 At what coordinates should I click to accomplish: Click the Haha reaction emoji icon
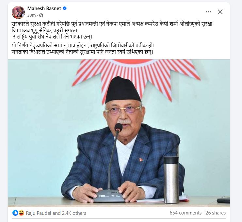click(x=21, y=213)
